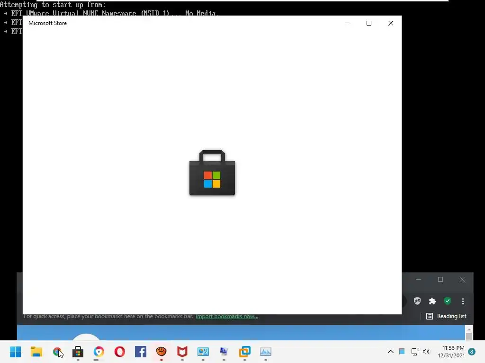The image size is (485, 363).
Task: Click the ad blocker extension in Chrome
Action: (x=417, y=301)
